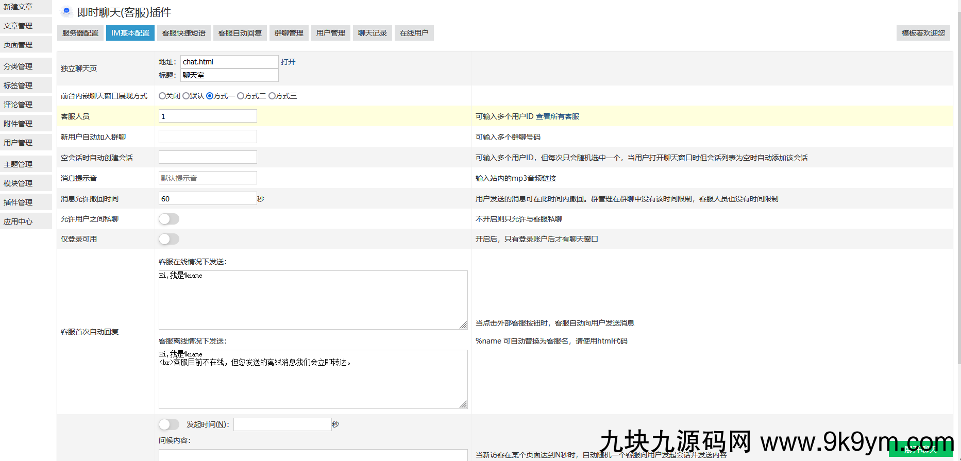The image size is (961, 461).
Task: Select the 方式三 radio button
Action: coord(272,96)
